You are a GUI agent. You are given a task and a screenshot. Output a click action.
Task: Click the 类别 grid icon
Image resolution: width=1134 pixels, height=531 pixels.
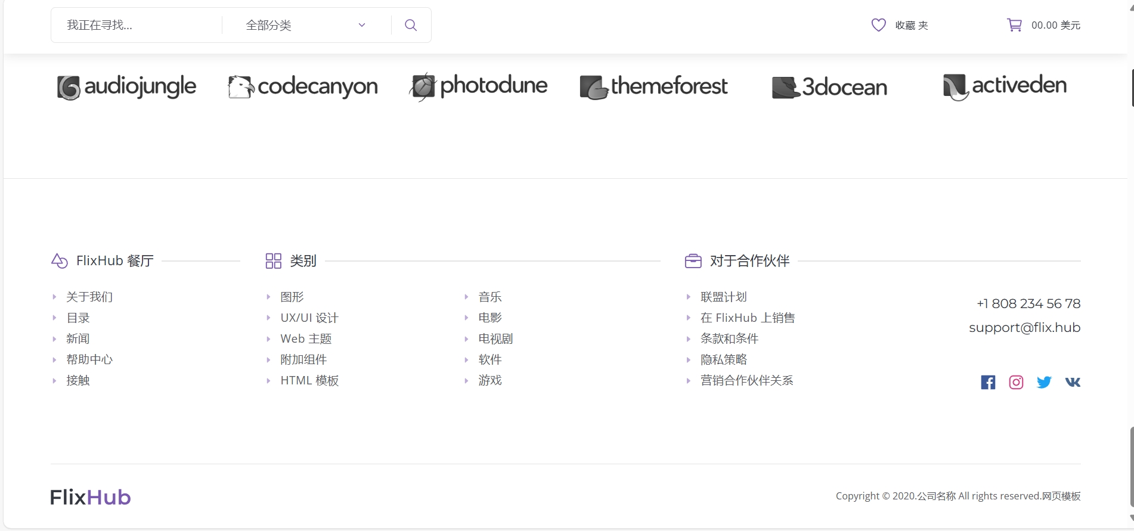pos(273,261)
